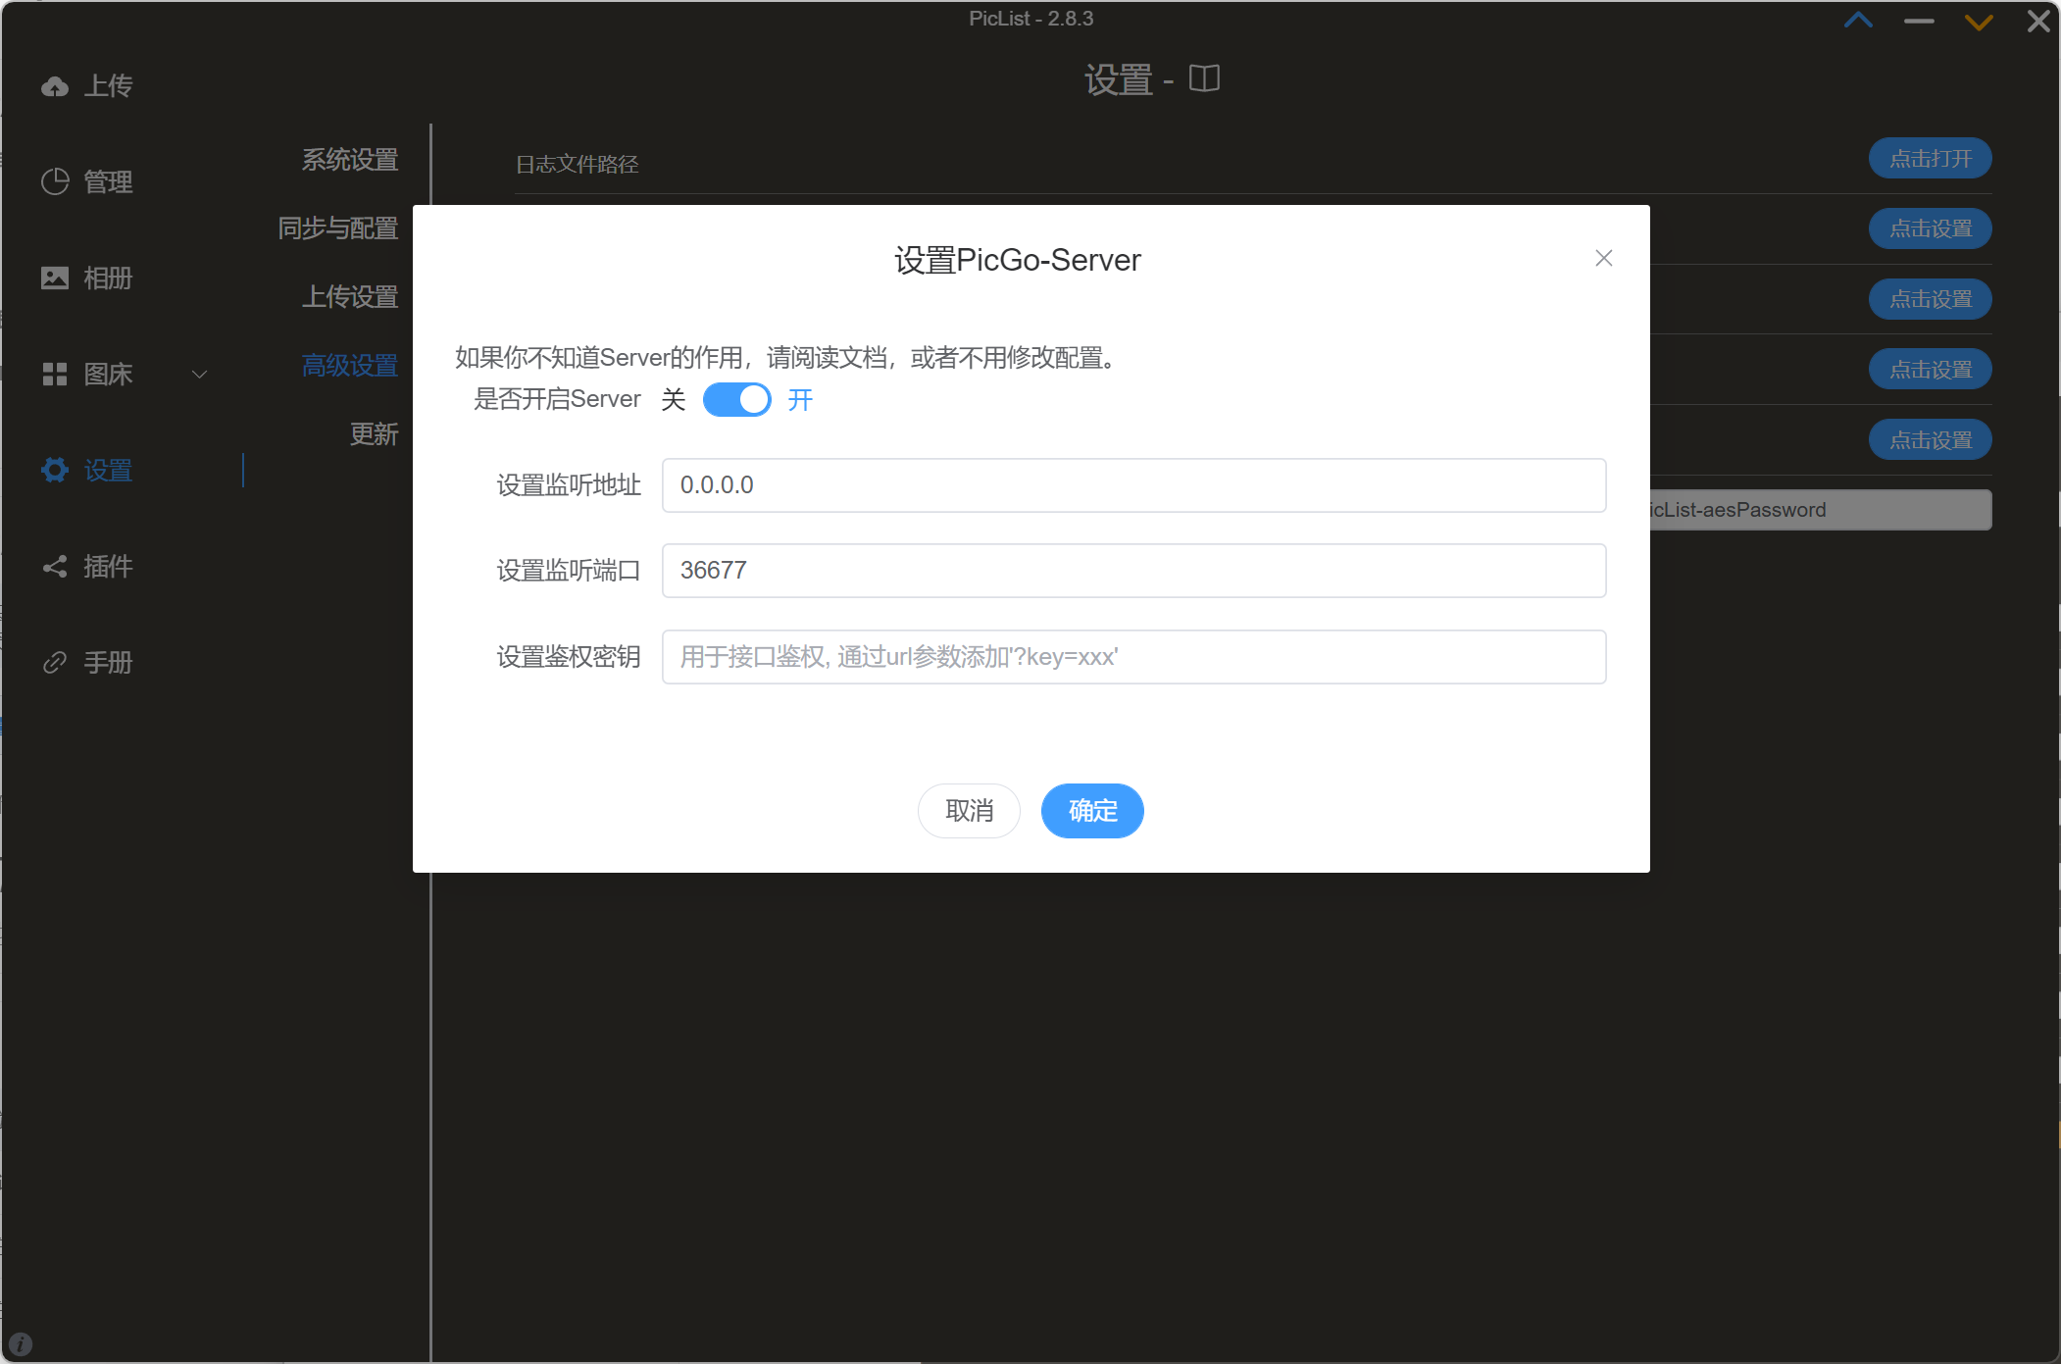2061x1364 pixels.
Task: Click the fourth-row 点击设置 button
Action: pos(1930,370)
